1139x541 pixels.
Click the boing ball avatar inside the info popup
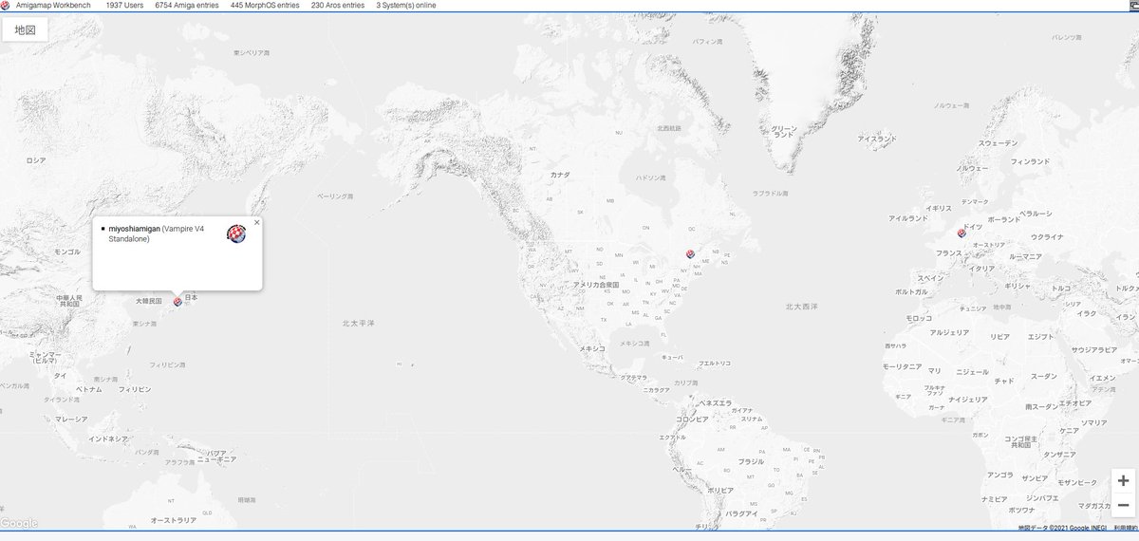pyautogui.click(x=236, y=234)
